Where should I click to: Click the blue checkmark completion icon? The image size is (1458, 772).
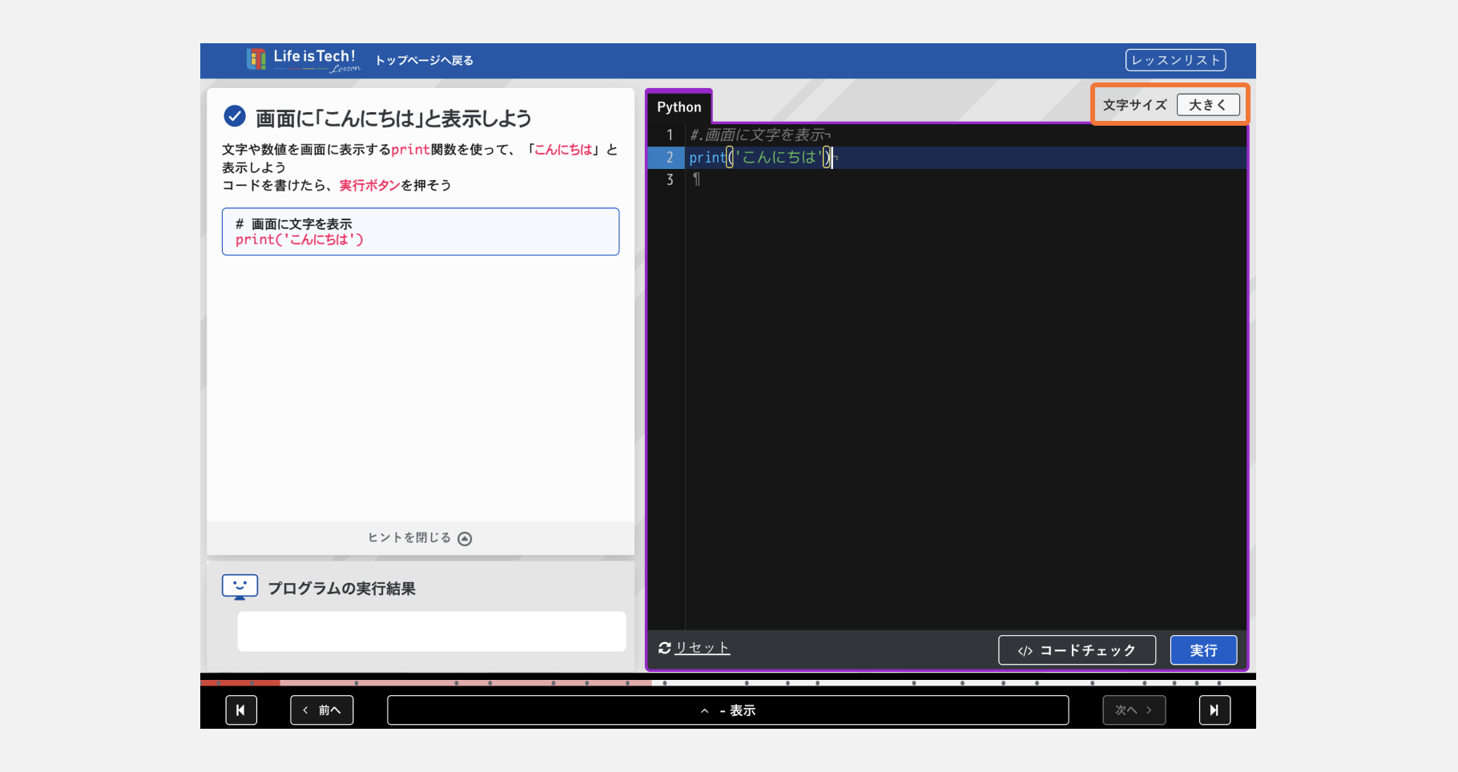(235, 117)
